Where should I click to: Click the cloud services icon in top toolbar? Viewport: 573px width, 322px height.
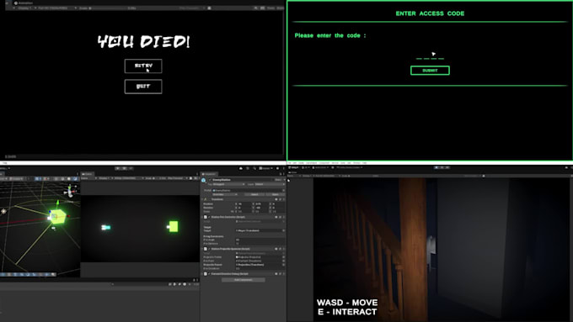tap(241, 168)
